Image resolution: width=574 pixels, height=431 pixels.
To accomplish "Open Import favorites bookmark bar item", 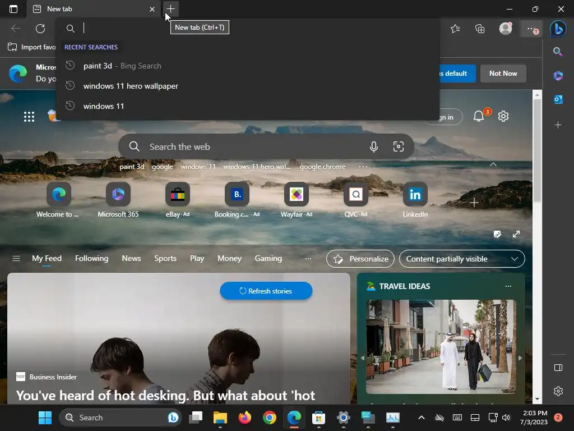I will 31,47.
